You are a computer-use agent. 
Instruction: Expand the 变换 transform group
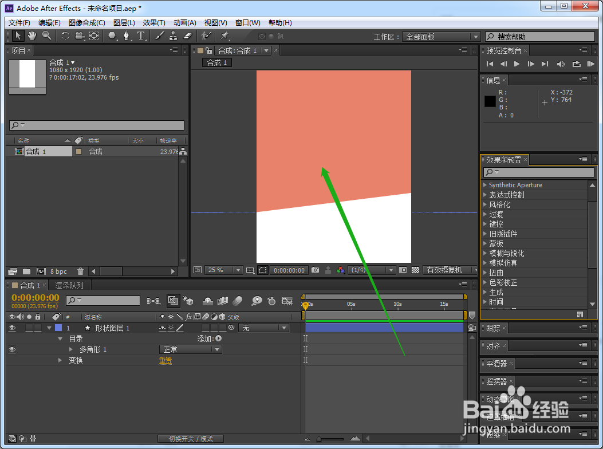click(x=60, y=360)
